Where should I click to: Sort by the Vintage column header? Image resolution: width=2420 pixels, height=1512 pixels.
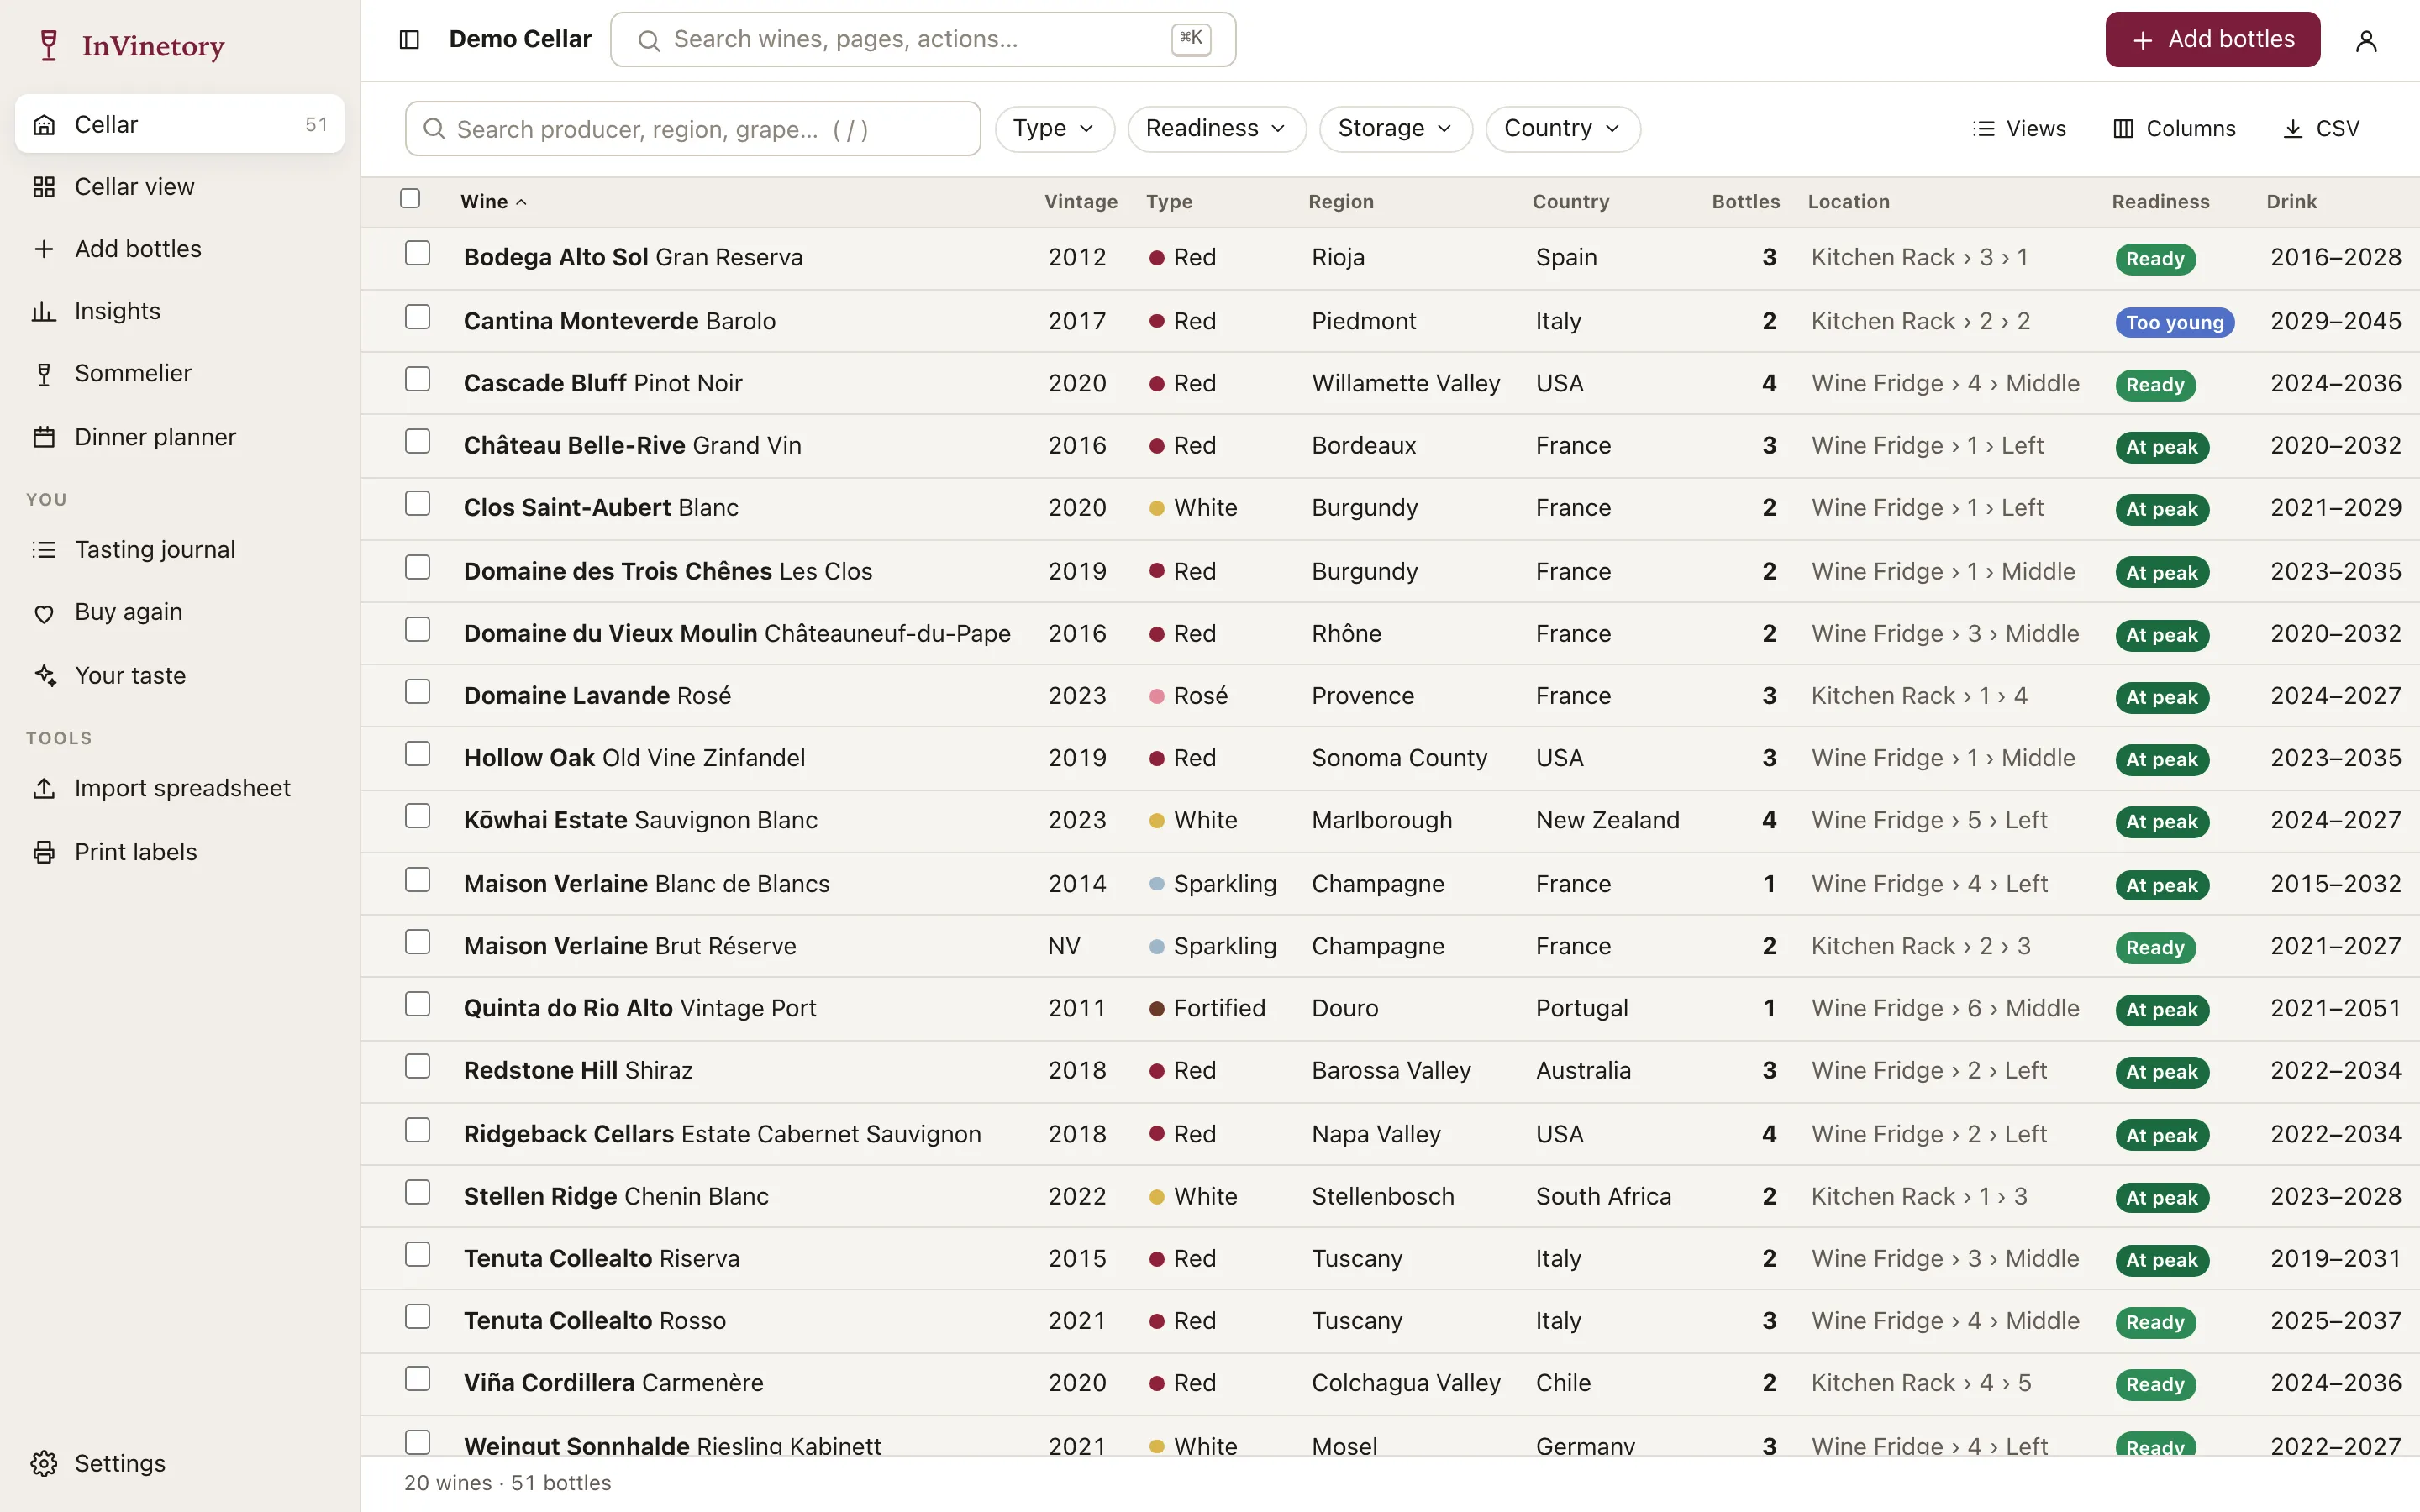click(x=1080, y=202)
